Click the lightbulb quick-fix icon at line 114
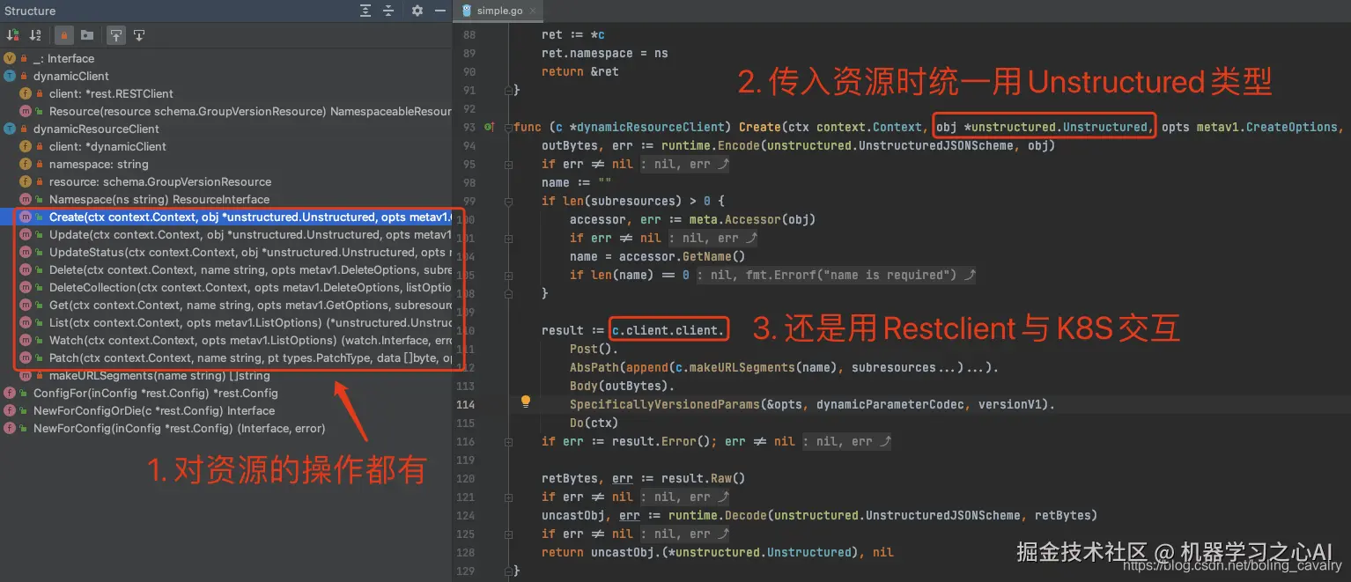1351x582 pixels. click(526, 402)
